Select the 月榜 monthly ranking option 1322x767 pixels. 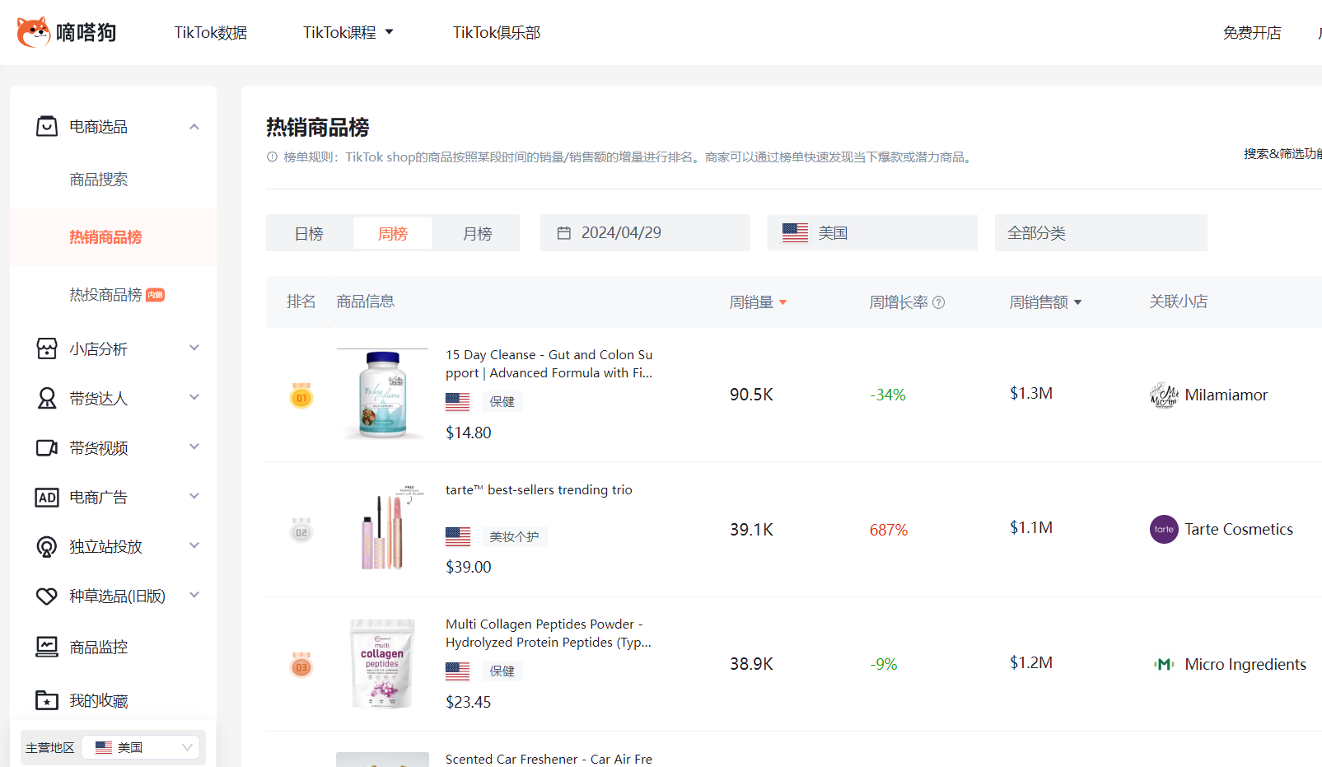477,234
